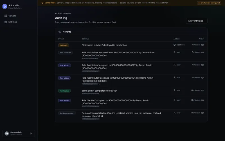Click the Demo Admin Discord avatar
Image resolution: width=225 pixels, height=141 pixels.
coord(7,133)
